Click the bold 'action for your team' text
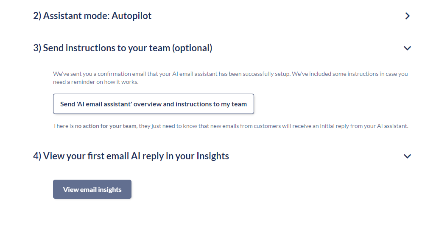The image size is (436, 225). click(109, 126)
